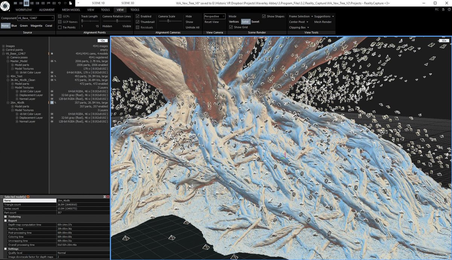Click Unhide All cameras
This screenshot has width=452, height=260.
(x=192, y=27)
